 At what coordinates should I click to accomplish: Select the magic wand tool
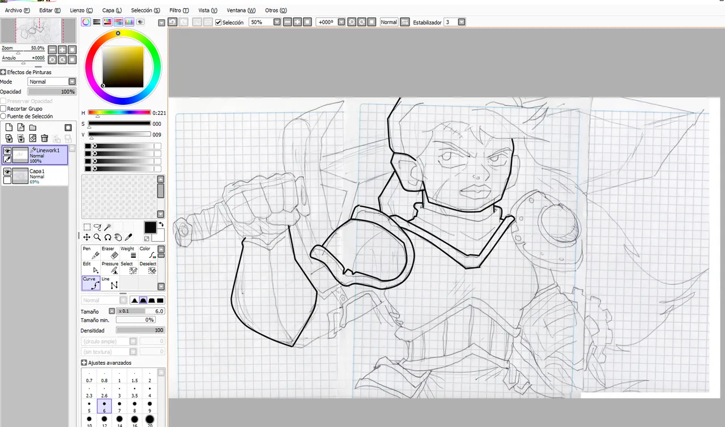coord(107,227)
